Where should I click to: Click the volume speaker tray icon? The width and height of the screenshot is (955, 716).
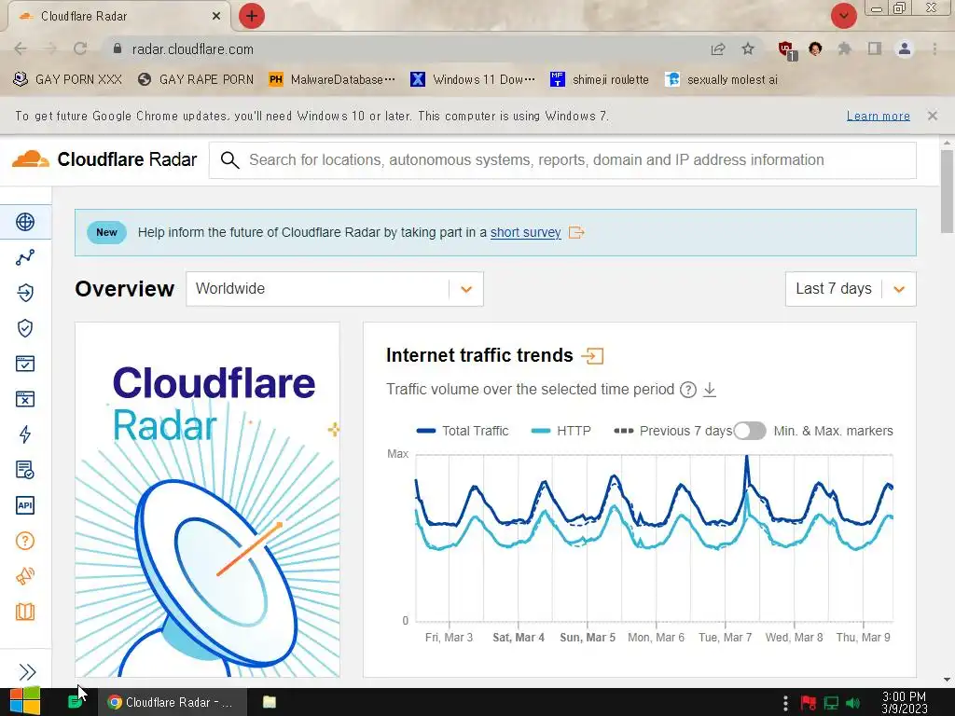(x=852, y=703)
